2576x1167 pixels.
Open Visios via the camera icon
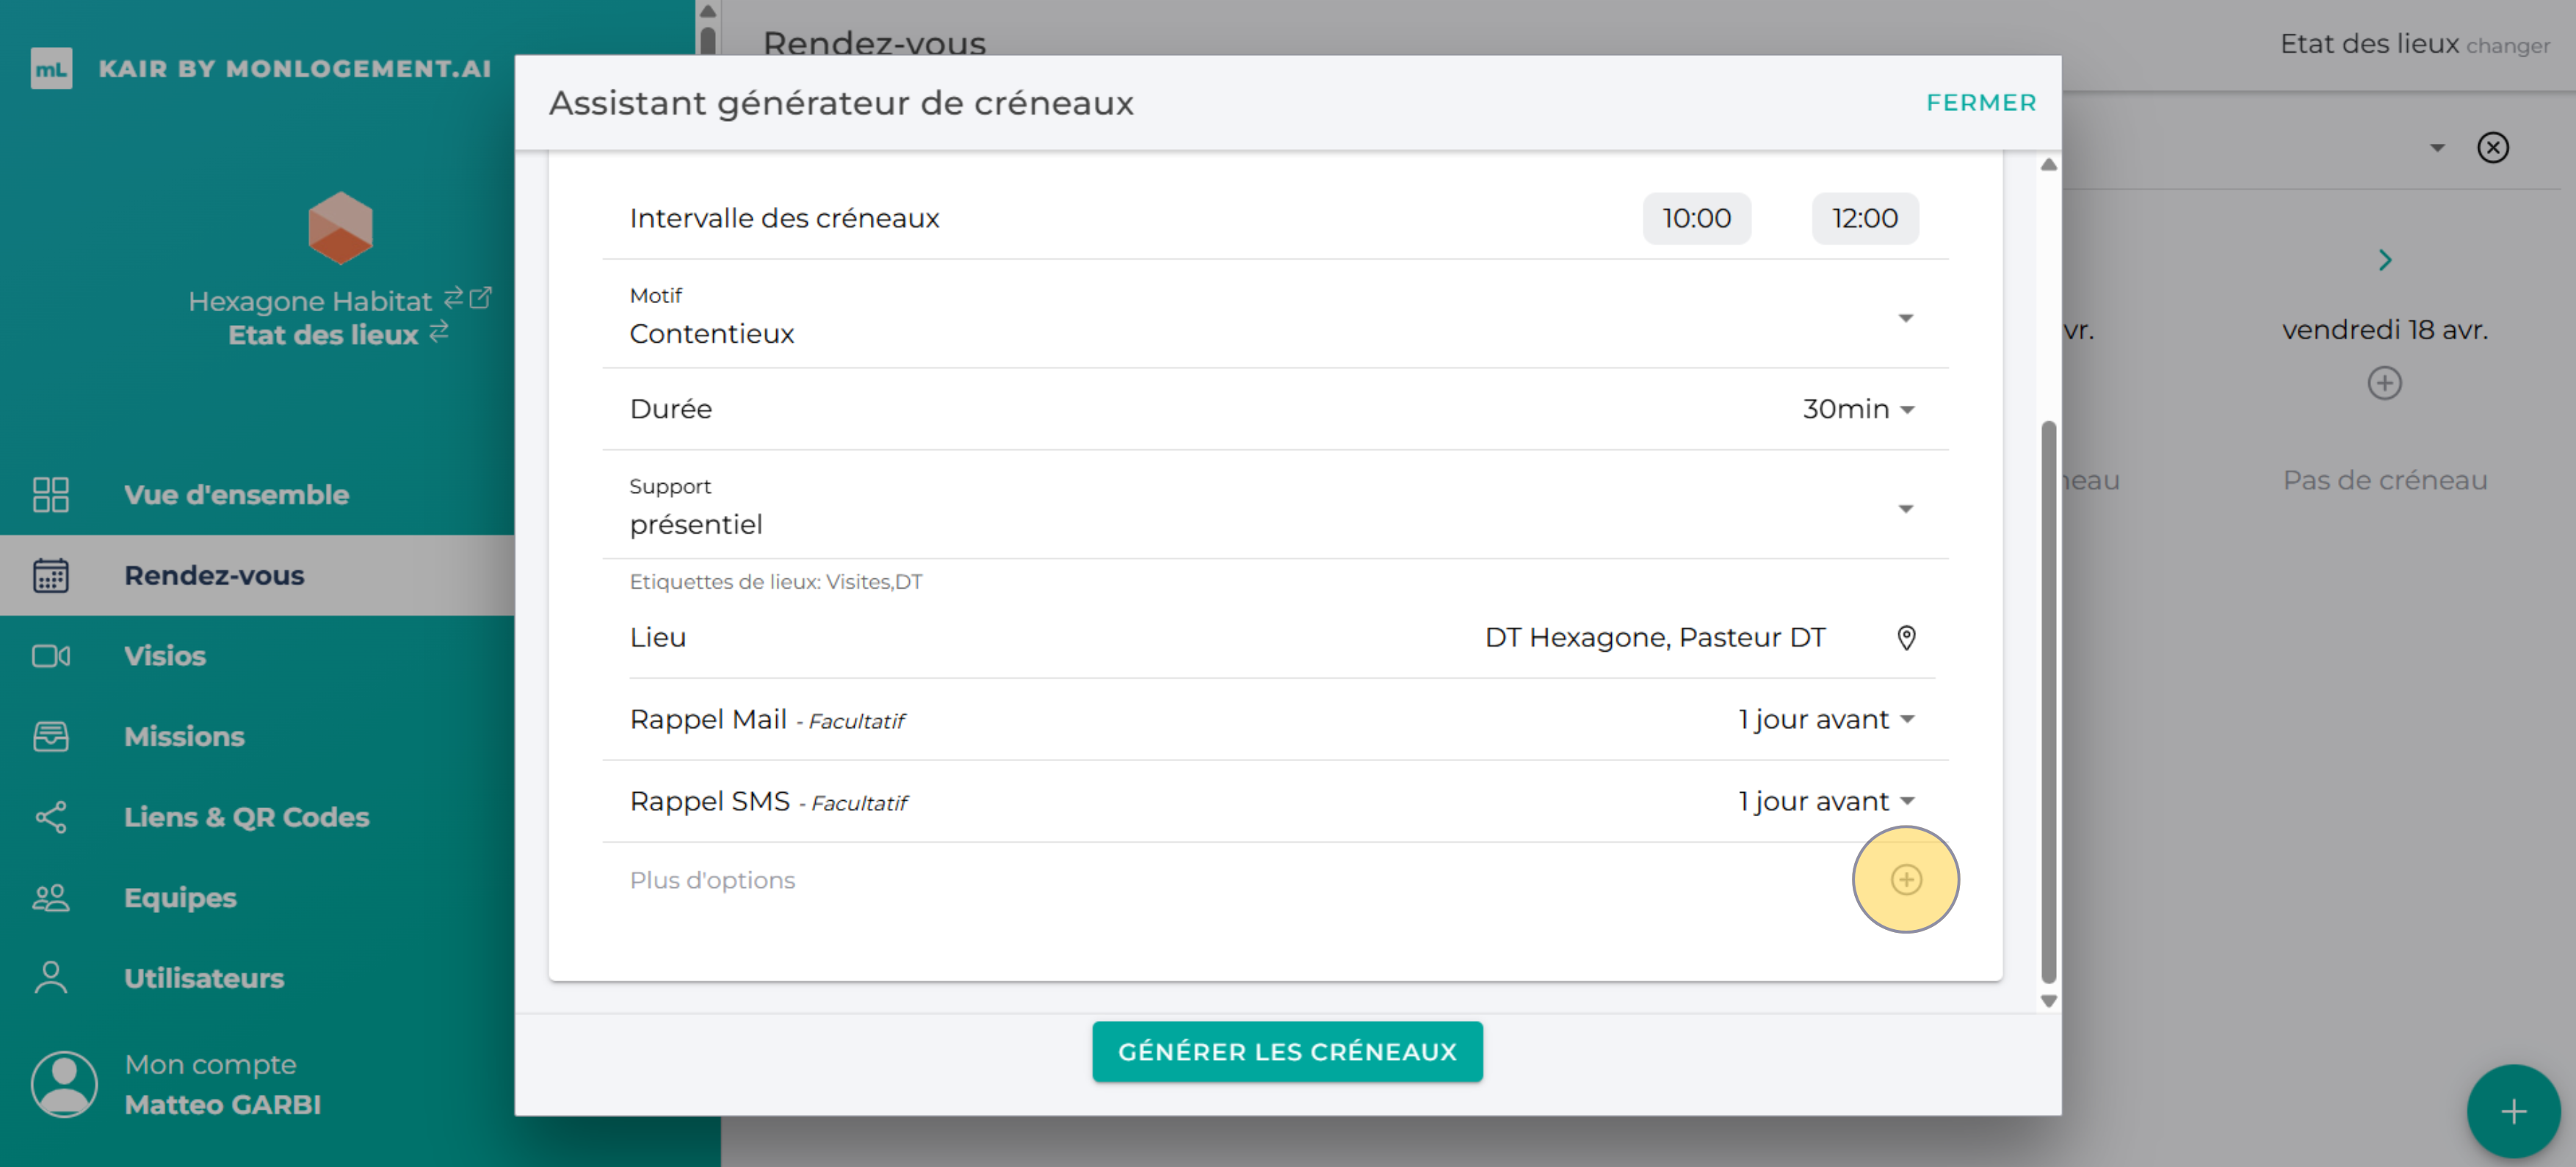tap(50, 655)
